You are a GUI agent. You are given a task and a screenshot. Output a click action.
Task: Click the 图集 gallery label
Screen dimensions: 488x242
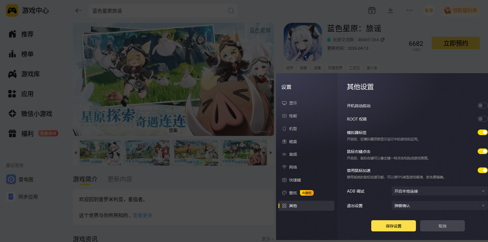click(x=173, y=130)
